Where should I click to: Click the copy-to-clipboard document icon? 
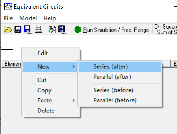[52, 29]
